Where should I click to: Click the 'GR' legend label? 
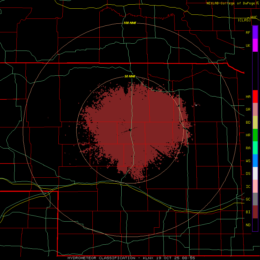[x=248, y=109]
